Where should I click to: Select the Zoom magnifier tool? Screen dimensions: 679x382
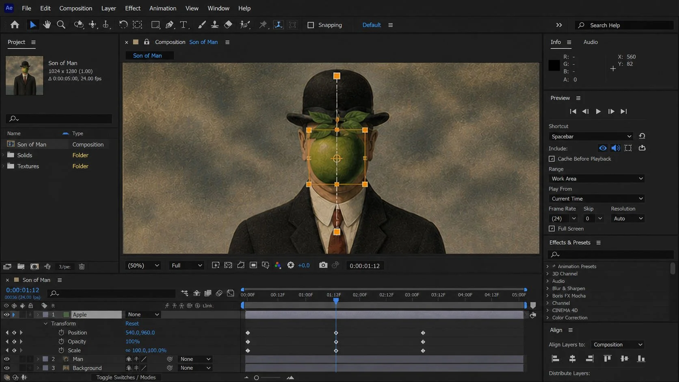(61, 25)
